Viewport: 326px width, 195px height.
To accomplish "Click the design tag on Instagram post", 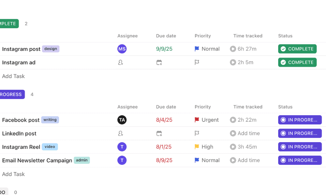I will [51, 49].
